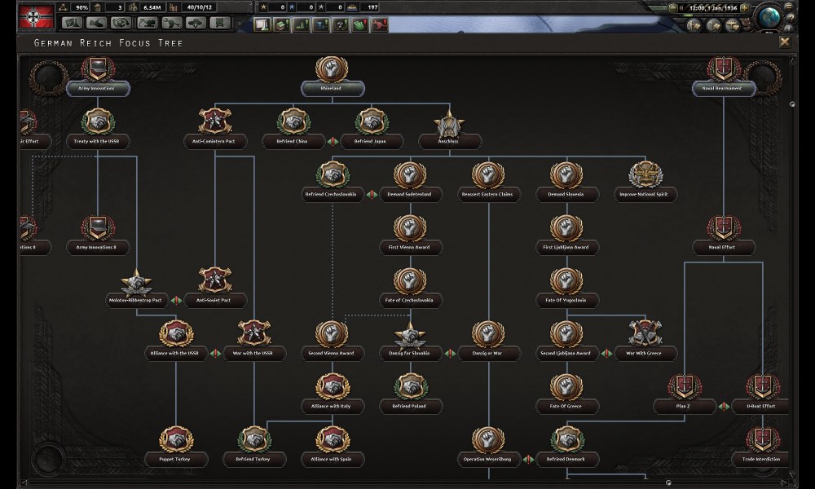815x489 pixels.
Task: Click the focus tree vertical scrollbar handle
Action: 793,104
